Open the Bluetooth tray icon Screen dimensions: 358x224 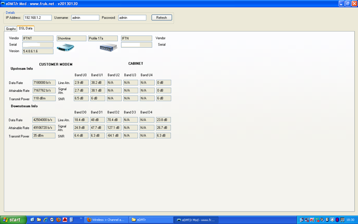pos(338,220)
